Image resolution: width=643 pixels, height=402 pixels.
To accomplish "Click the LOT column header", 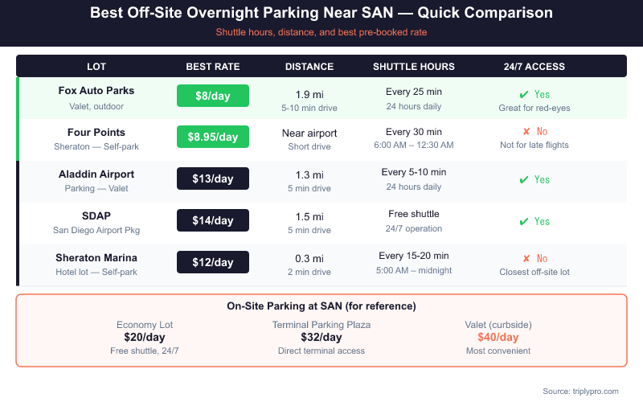I will tap(96, 67).
